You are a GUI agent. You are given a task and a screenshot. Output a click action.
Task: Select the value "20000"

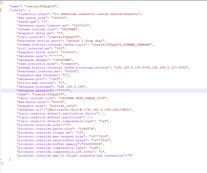[x=57, y=102]
